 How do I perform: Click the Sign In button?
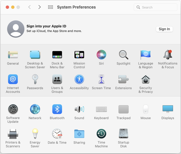[x=164, y=29]
